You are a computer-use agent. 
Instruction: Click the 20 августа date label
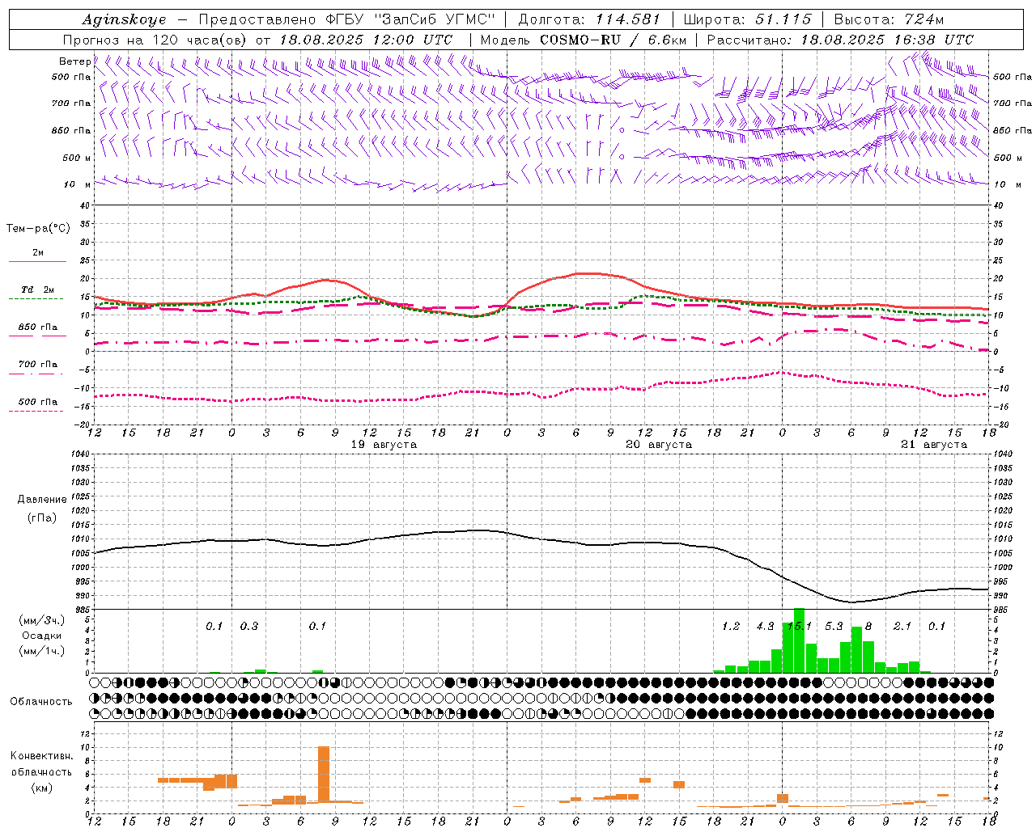pyautogui.click(x=659, y=445)
